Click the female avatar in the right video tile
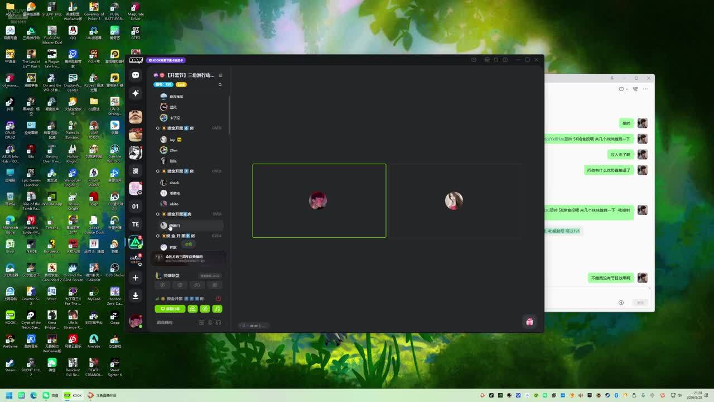Image resolution: width=714 pixels, height=402 pixels. click(x=454, y=200)
